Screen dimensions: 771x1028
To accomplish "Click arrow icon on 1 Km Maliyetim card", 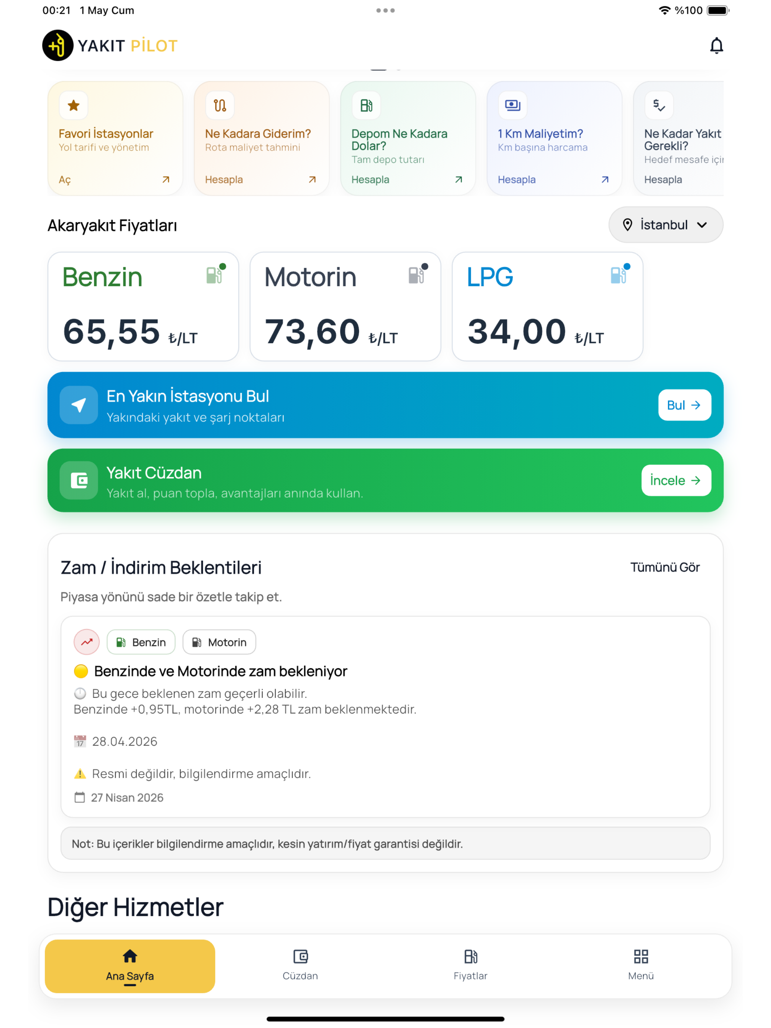I will point(605,179).
